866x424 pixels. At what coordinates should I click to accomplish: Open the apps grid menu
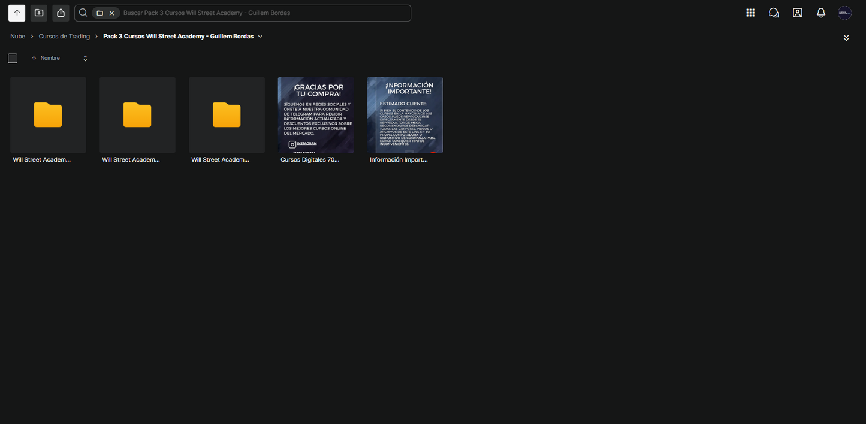[750, 13]
